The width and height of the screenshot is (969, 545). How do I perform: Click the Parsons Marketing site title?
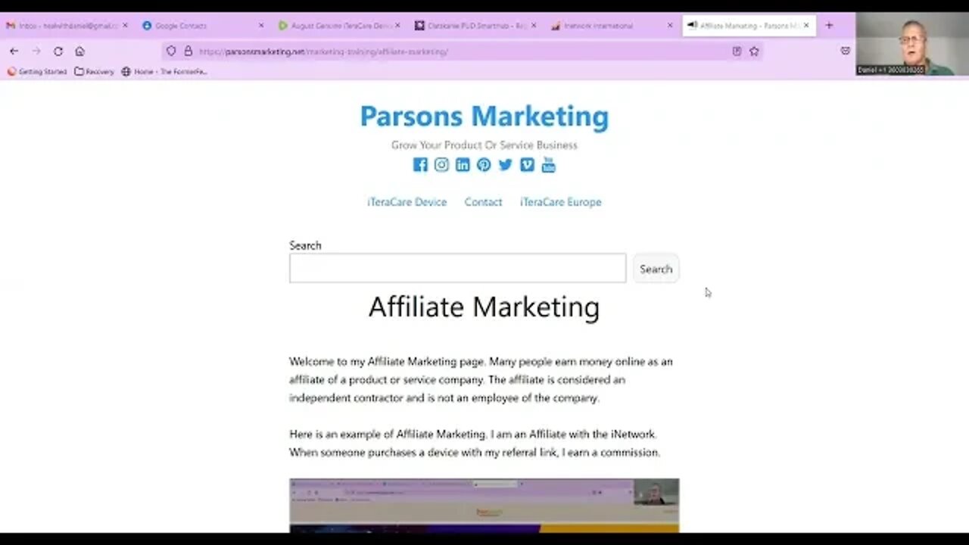click(484, 117)
